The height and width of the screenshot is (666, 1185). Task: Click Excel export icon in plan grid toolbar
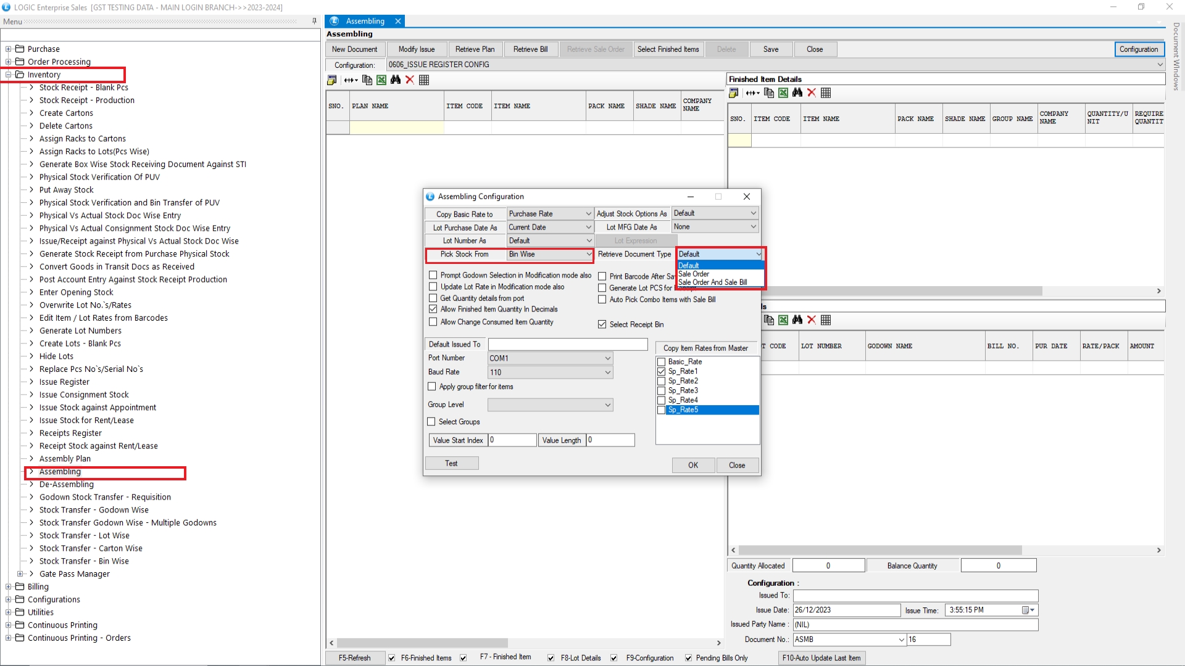[381, 80]
